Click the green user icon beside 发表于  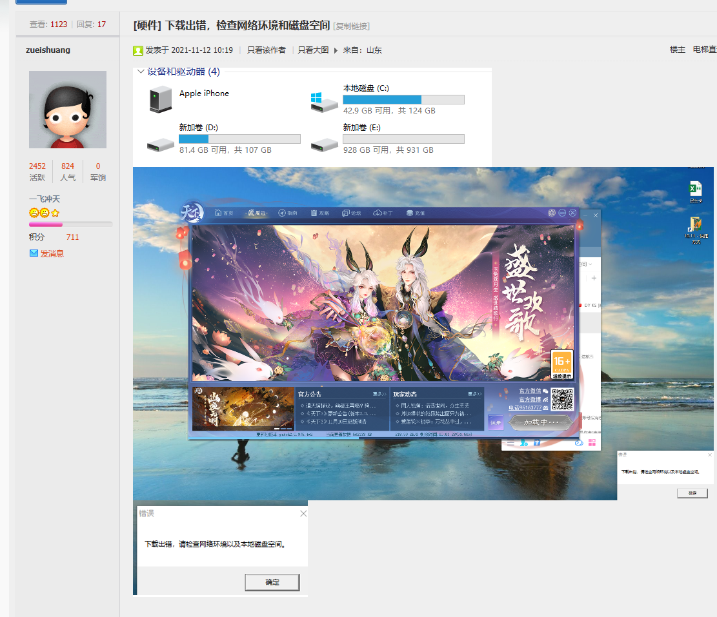click(138, 50)
